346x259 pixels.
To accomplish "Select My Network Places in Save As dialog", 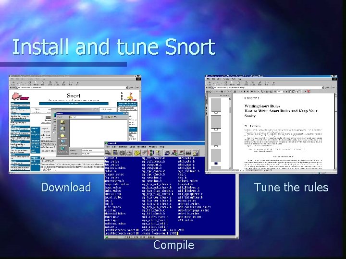I will [x=62, y=150].
